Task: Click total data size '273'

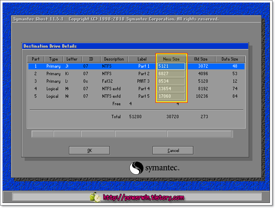Action: pos(204,117)
